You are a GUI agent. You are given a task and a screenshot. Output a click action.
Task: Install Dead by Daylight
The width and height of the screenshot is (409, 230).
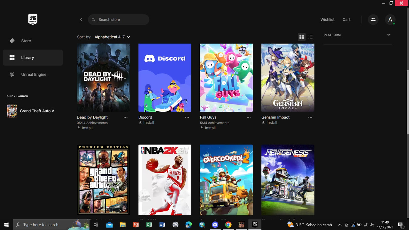(85, 128)
